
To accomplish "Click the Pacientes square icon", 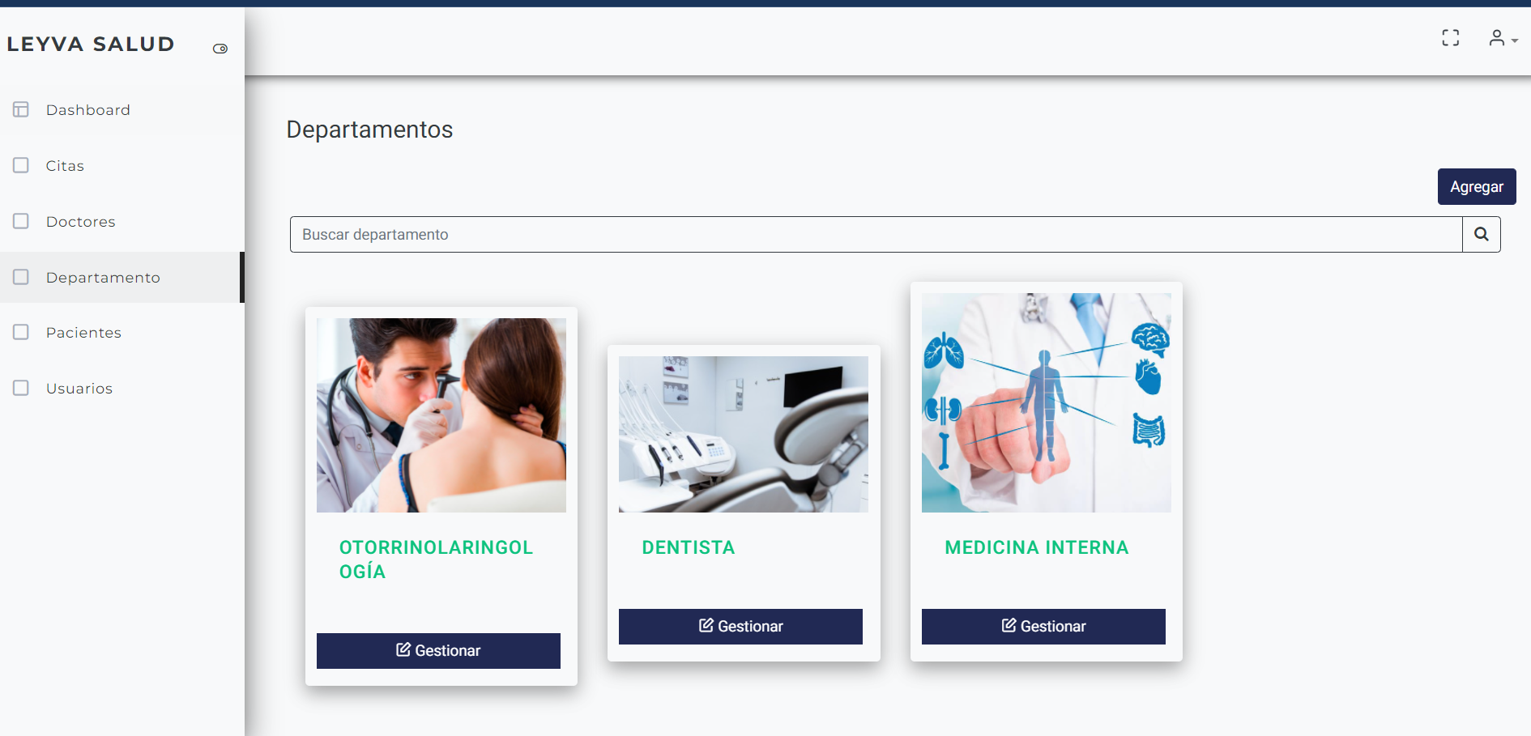I will tap(21, 332).
